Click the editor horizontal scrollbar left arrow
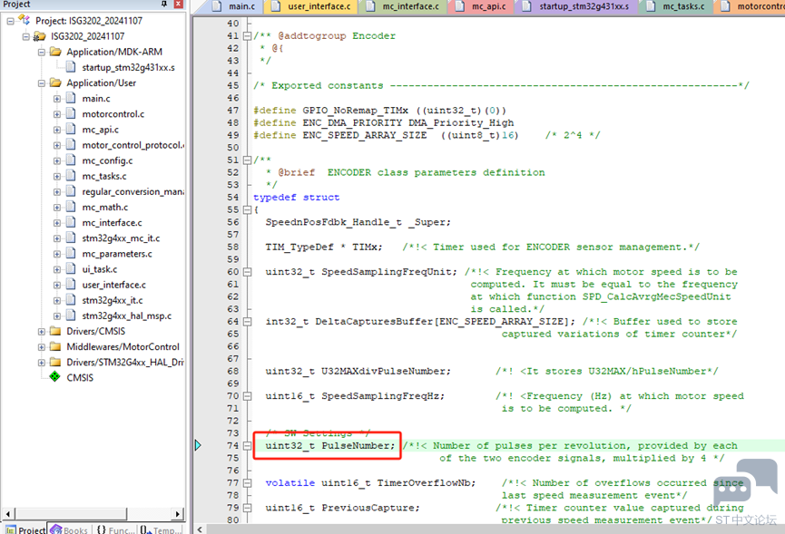The image size is (785, 534). [x=200, y=529]
